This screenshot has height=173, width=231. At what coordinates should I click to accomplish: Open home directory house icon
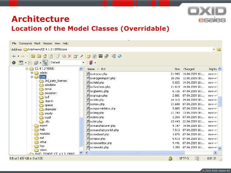(45, 56)
